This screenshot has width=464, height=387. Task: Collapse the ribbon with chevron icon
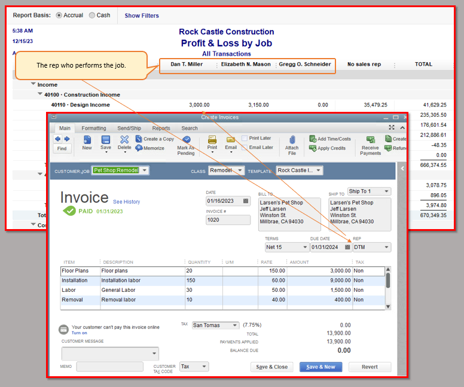(402, 127)
